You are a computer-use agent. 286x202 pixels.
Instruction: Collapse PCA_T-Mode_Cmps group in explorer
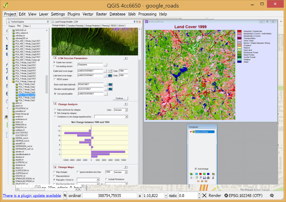click(13, 81)
